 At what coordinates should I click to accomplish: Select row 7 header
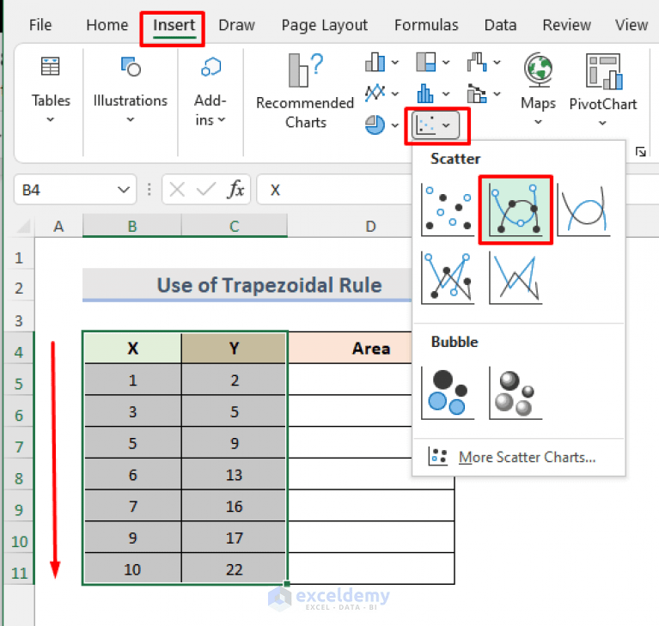coord(19,447)
